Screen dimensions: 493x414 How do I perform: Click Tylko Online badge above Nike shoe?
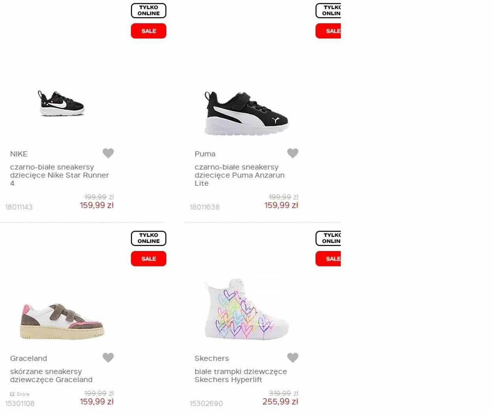click(x=149, y=11)
